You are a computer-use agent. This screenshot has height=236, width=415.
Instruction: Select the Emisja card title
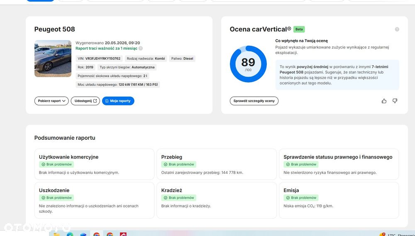click(x=291, y=190)
